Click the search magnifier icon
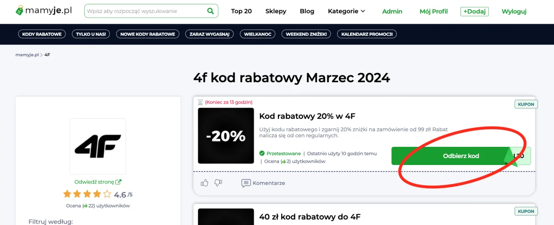Screen dimensions: 554x225 [211, 11]
